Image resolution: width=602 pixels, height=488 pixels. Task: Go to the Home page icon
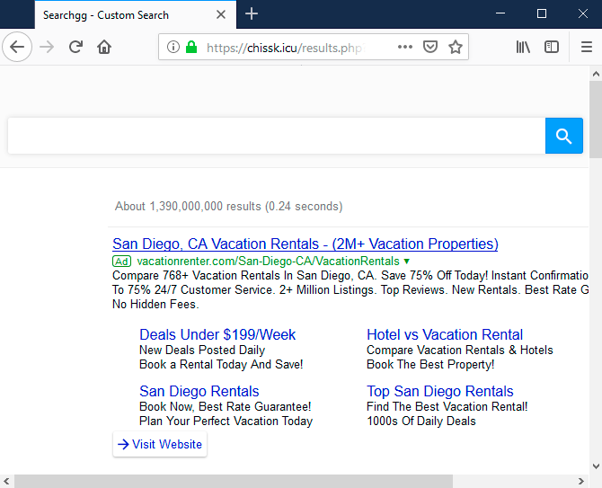pos(104,47)
